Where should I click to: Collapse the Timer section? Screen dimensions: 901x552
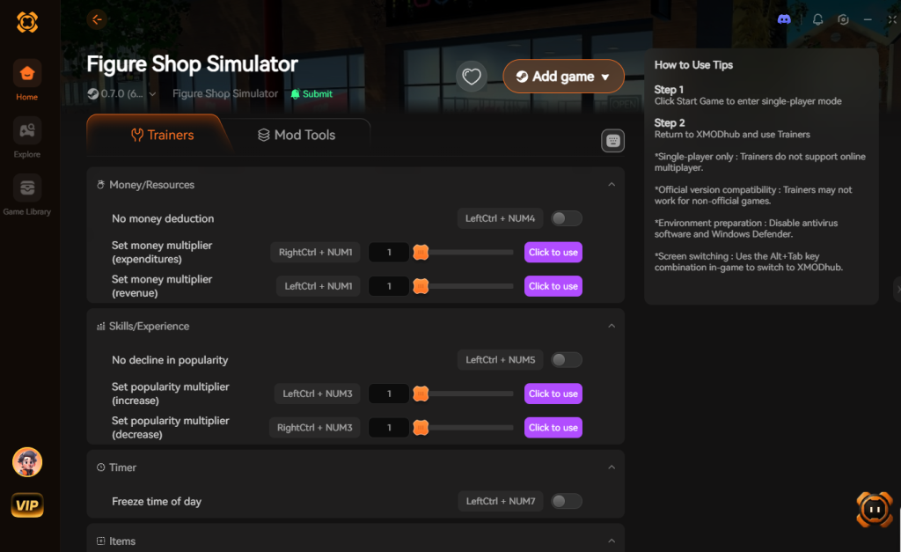[612, 467]
